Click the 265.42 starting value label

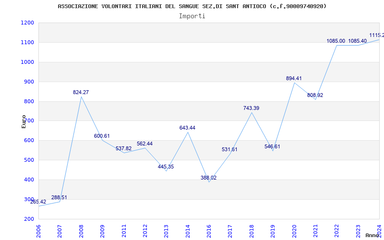point(38,202)
